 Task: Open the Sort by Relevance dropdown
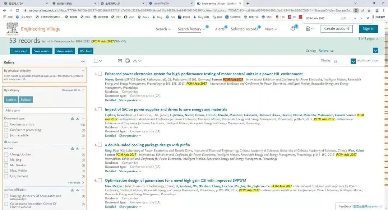[x=376, y=51]
